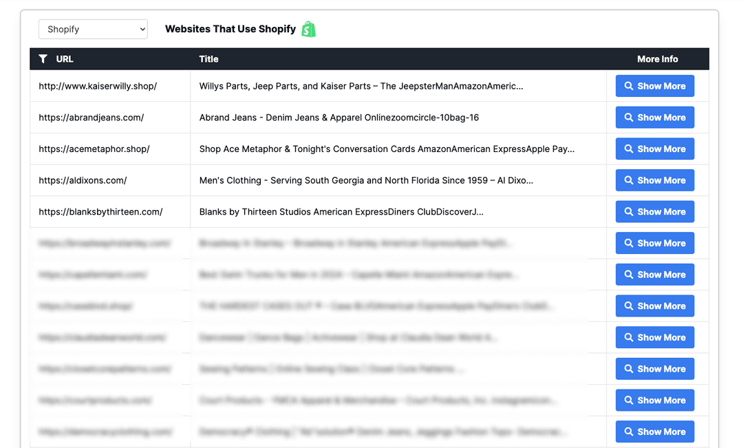This screenshot has width=743, height=448.
Task: Click magnifier icon in aldixons.com row
Action: point(629,180)
